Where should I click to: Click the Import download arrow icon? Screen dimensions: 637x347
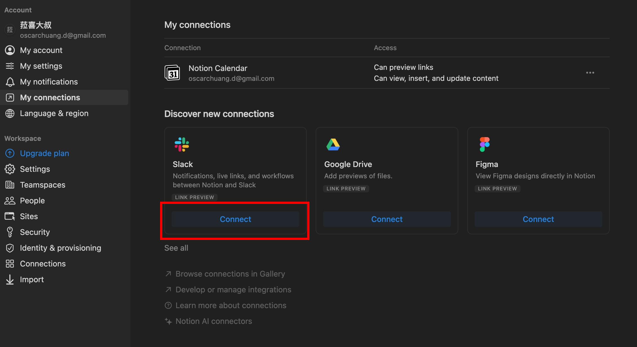point(10,279)
